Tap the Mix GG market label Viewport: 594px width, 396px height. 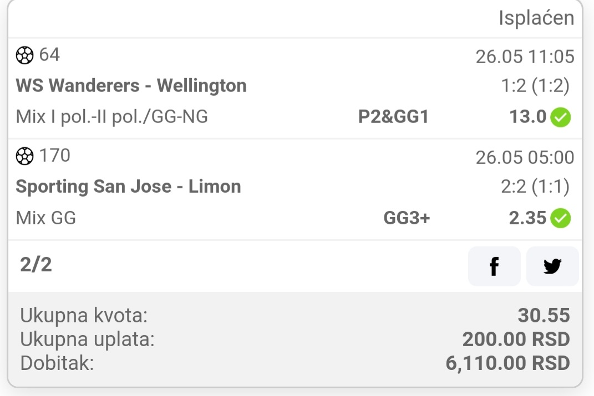[46, 218]
